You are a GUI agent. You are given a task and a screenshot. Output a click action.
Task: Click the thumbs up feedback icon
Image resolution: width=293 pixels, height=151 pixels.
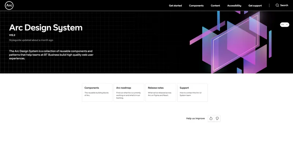point(211,119)
